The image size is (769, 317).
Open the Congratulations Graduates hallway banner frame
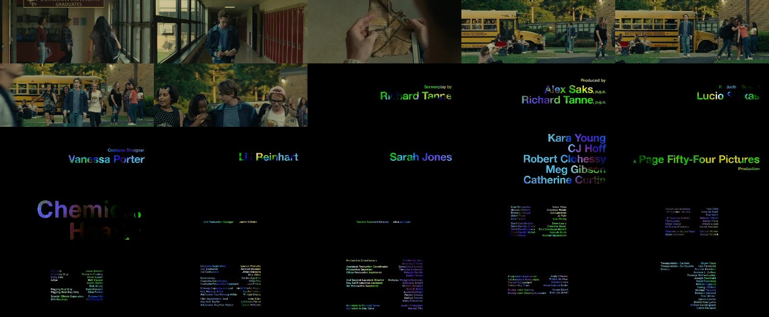click(77, 32)
